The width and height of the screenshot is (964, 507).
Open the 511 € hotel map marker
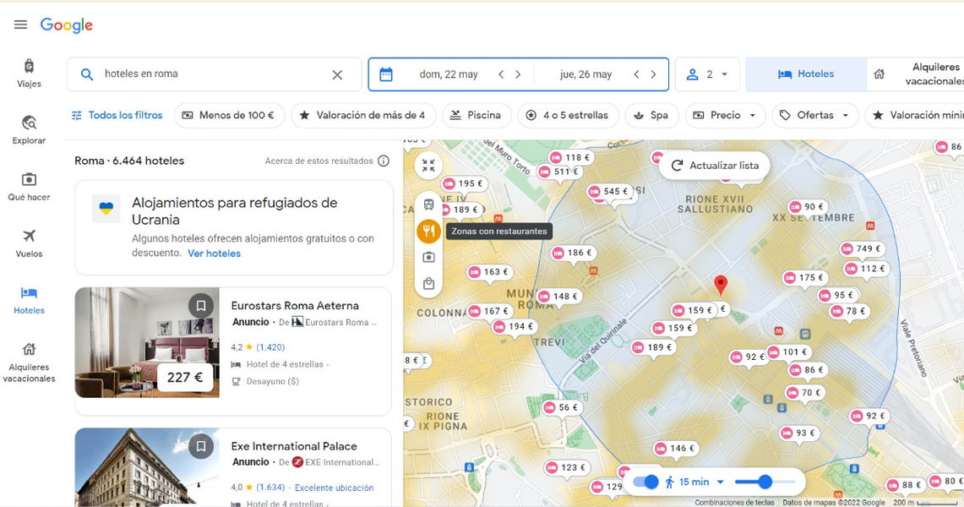pyautogui.click(x=559, y=172)
